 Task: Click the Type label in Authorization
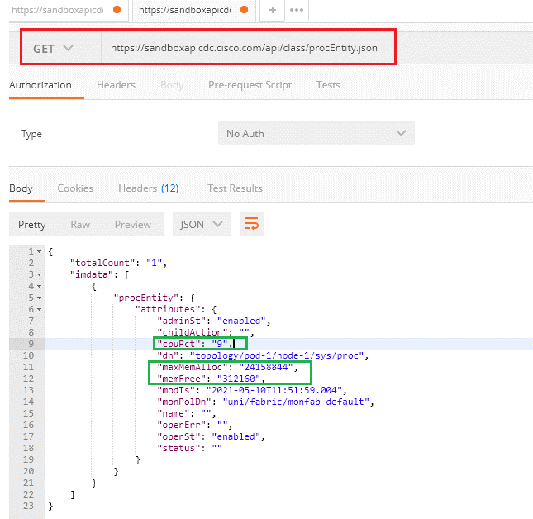tap(31, 134)
